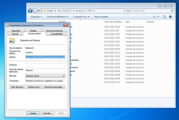Viewport: 179px width, 120px height.
Task: Open Opciones avanzadas... button
Action: pyautogui.click(x=54, y=87)
